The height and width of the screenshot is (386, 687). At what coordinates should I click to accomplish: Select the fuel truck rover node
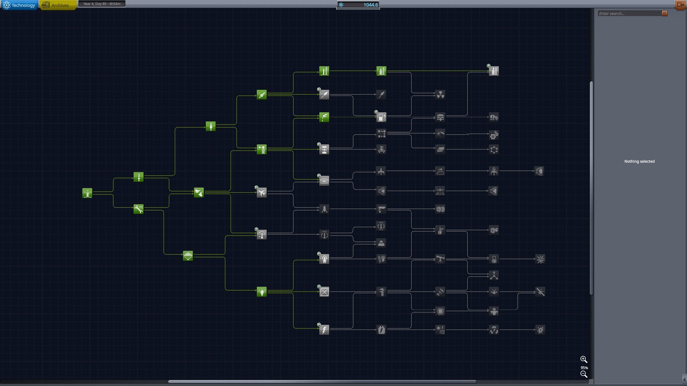(494, 117)
